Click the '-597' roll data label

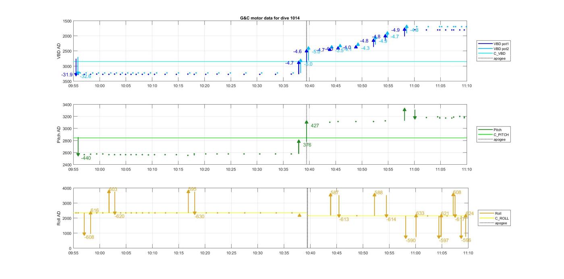(x=444, y=240)
